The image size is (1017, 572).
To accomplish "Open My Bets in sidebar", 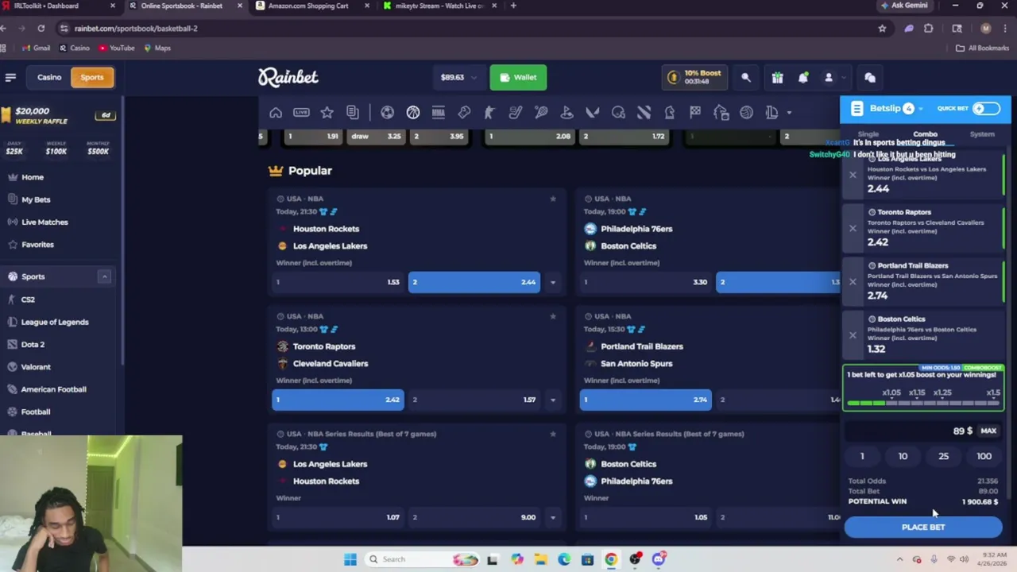I will (36, 199).
